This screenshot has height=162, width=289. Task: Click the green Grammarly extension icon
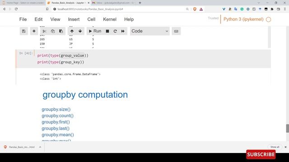tap(242, 9)
